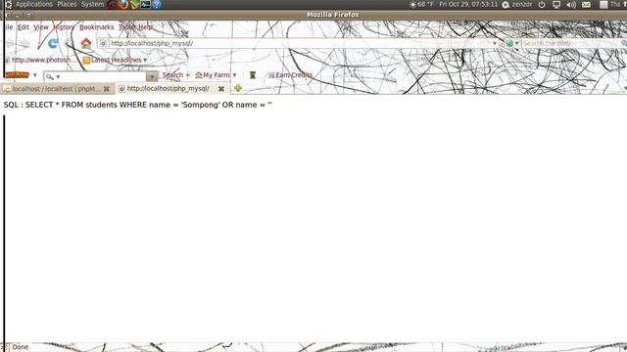Open the History menu

[64, 27]
